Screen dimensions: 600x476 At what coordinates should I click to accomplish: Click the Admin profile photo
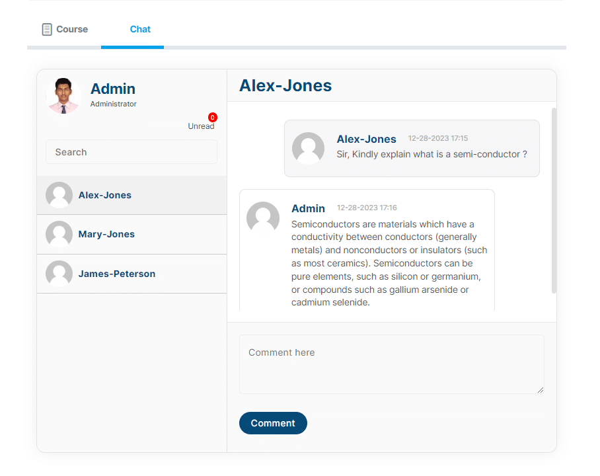63,96
